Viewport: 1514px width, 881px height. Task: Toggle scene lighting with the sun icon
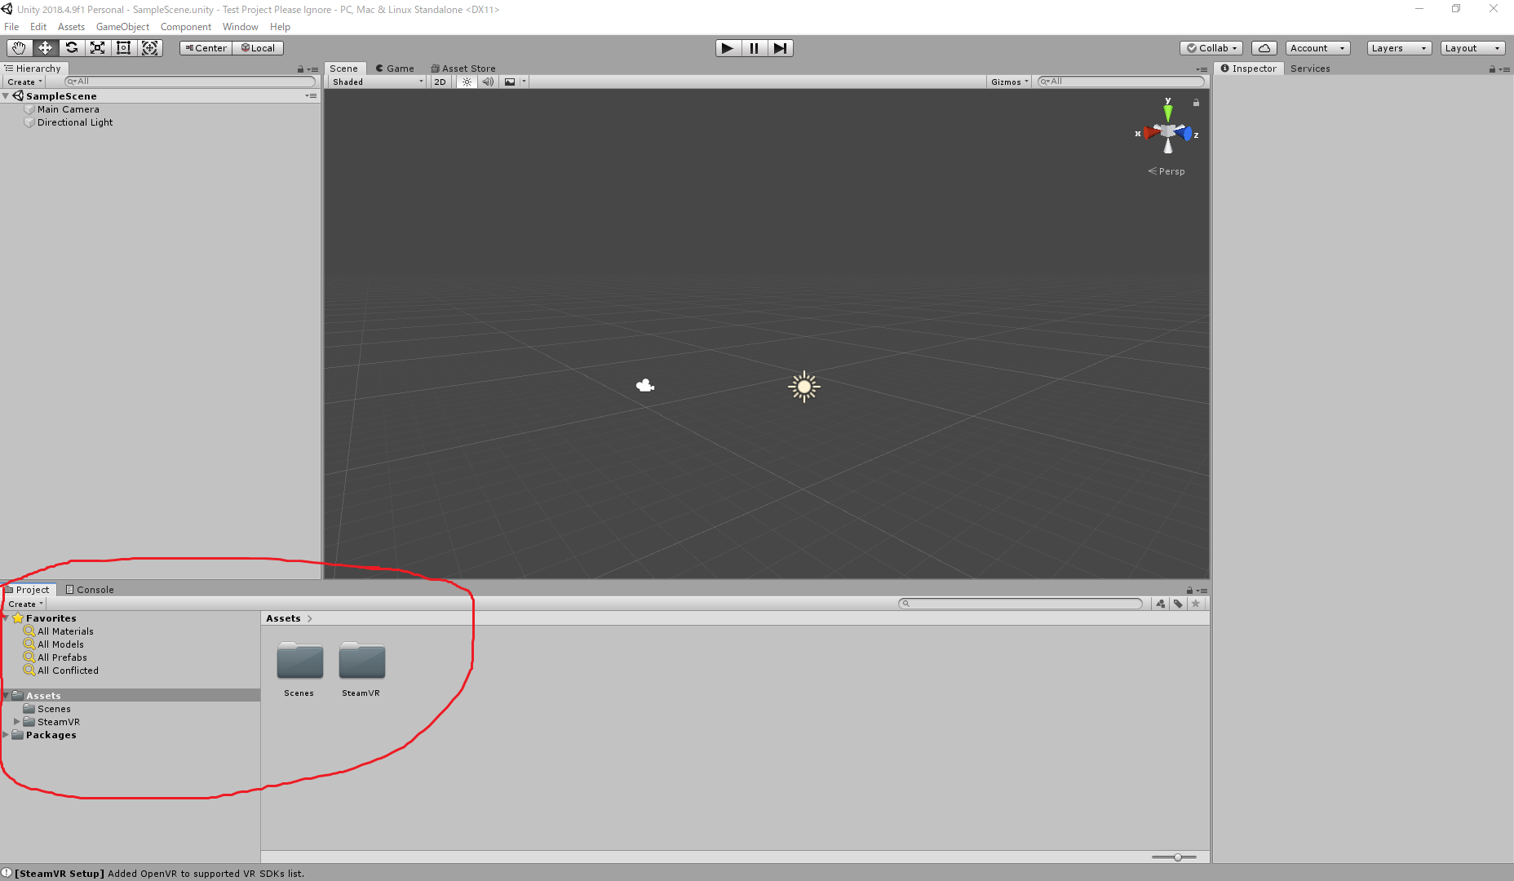pyautogui.click(x=466, y=82)
